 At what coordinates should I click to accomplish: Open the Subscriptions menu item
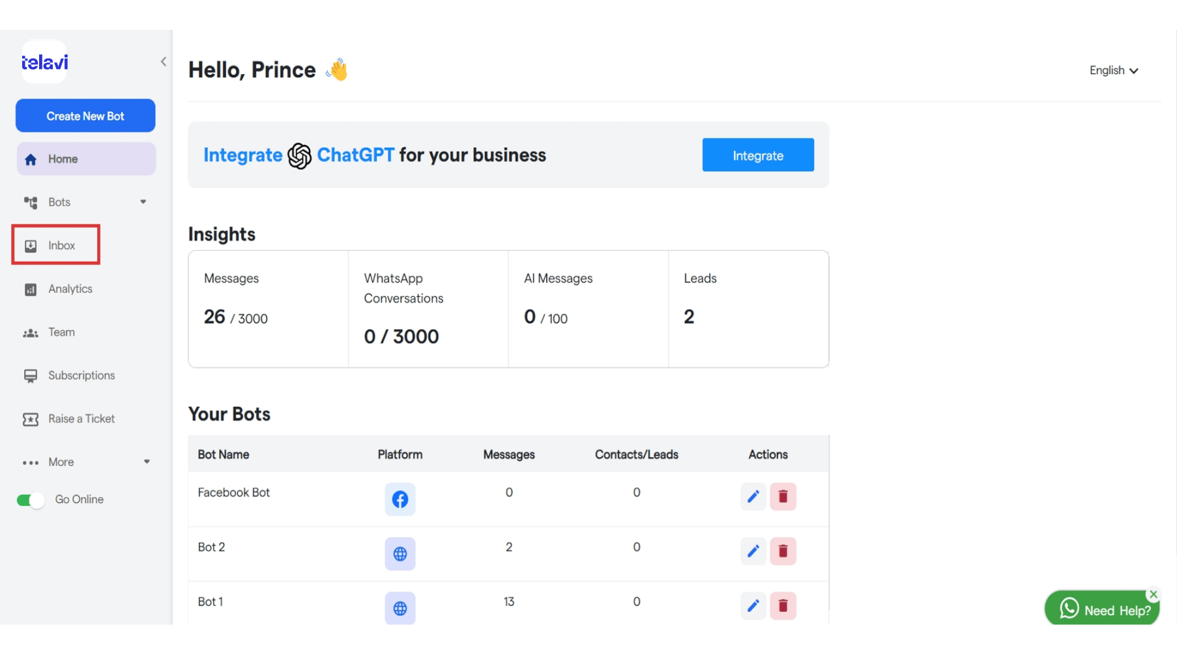81,376
